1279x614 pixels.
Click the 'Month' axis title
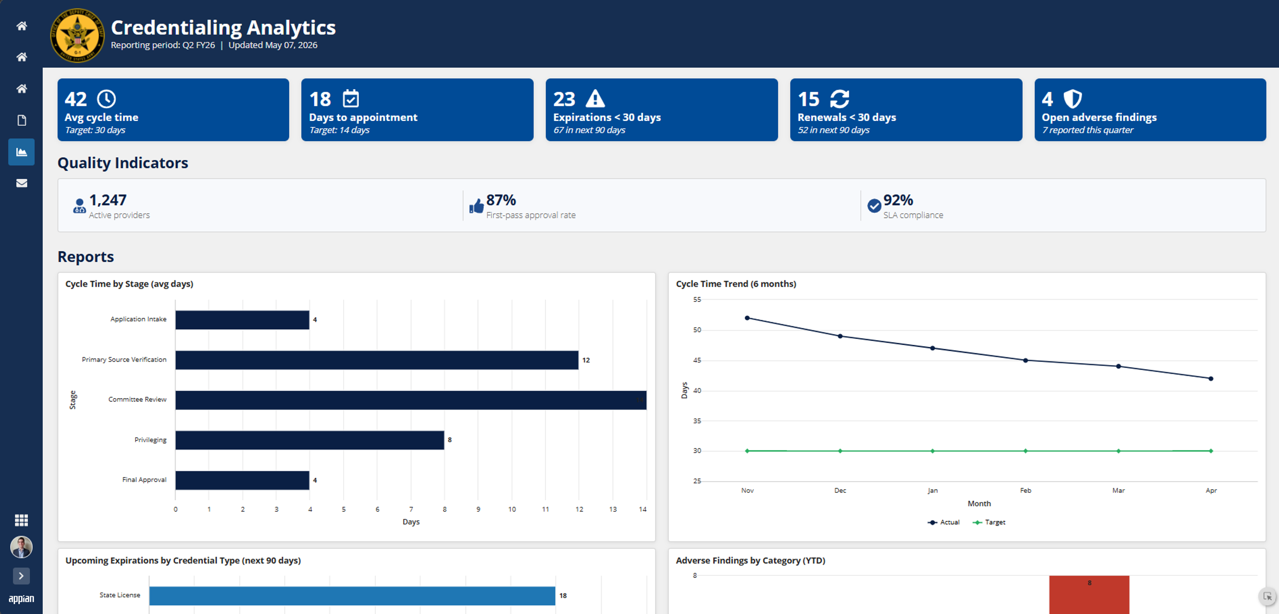pos(979,504)
